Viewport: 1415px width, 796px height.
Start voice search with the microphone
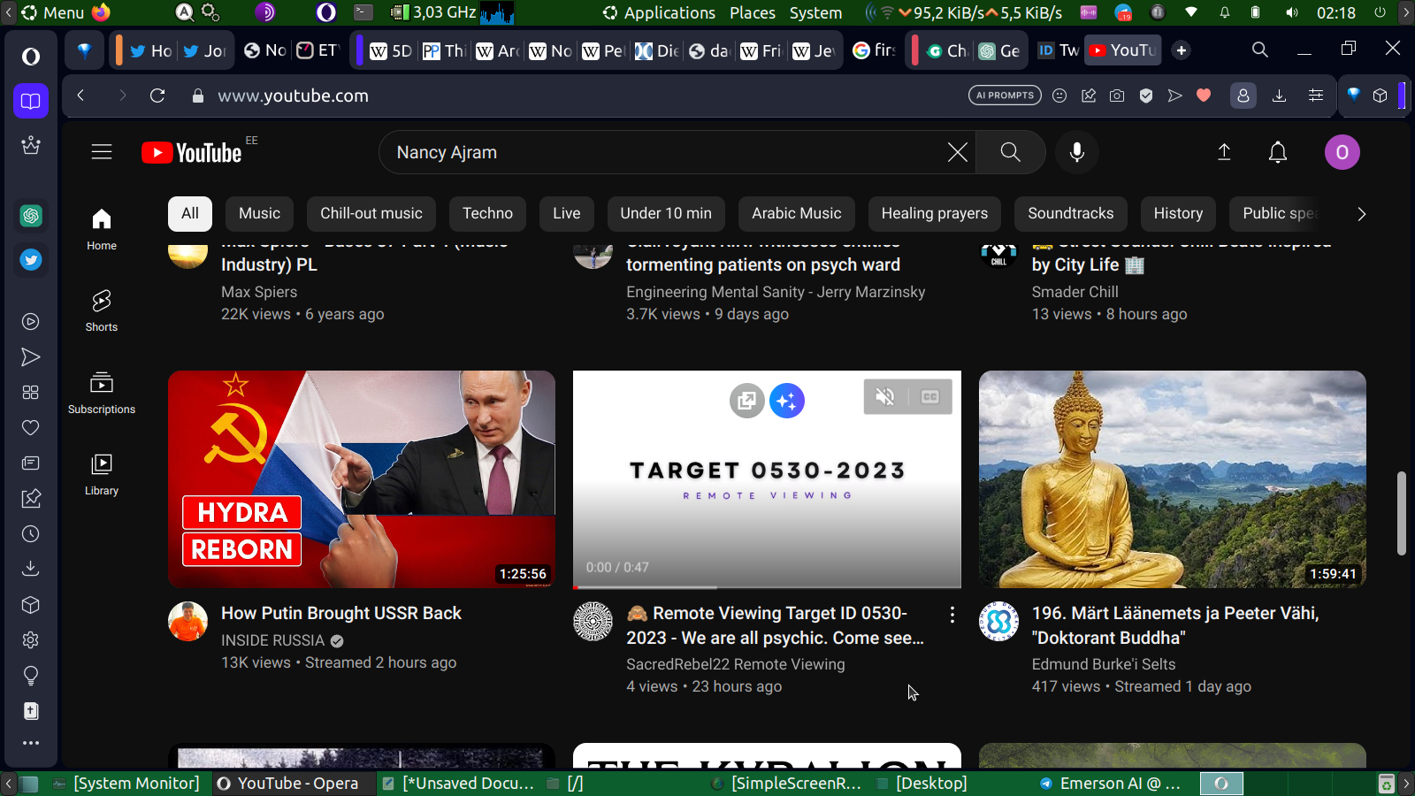[x=1076, y=152]
